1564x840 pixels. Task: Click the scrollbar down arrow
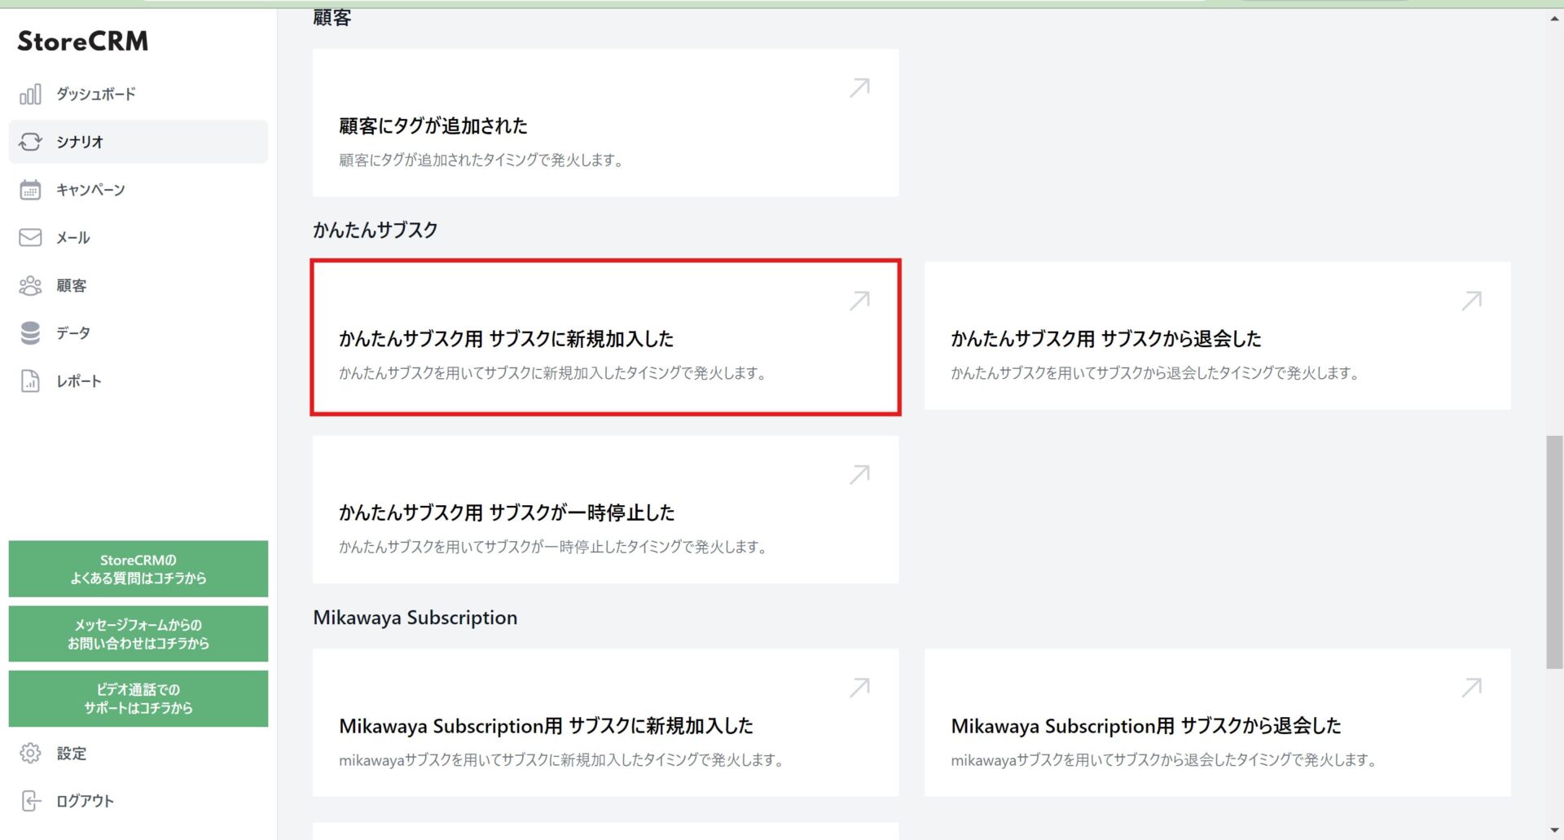(x=1554, y=830)
